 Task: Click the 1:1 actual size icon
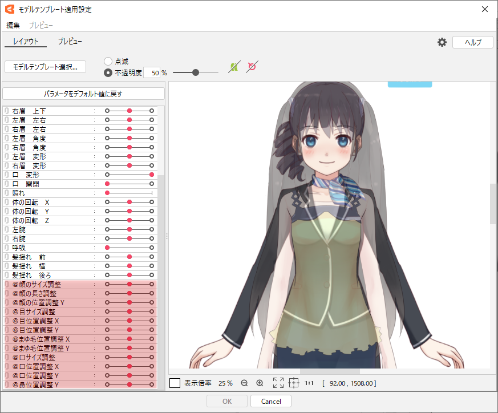tap(309, 383)
